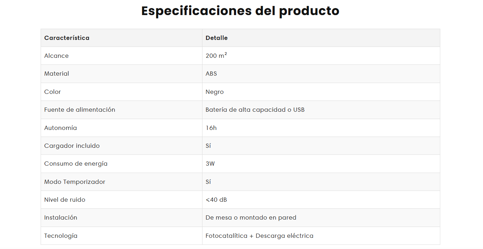Image resolution: width=483 pixels, height=249 pixels.
Task: Select the 'Cargador incluido' label
Action: [x=72, y=146]
